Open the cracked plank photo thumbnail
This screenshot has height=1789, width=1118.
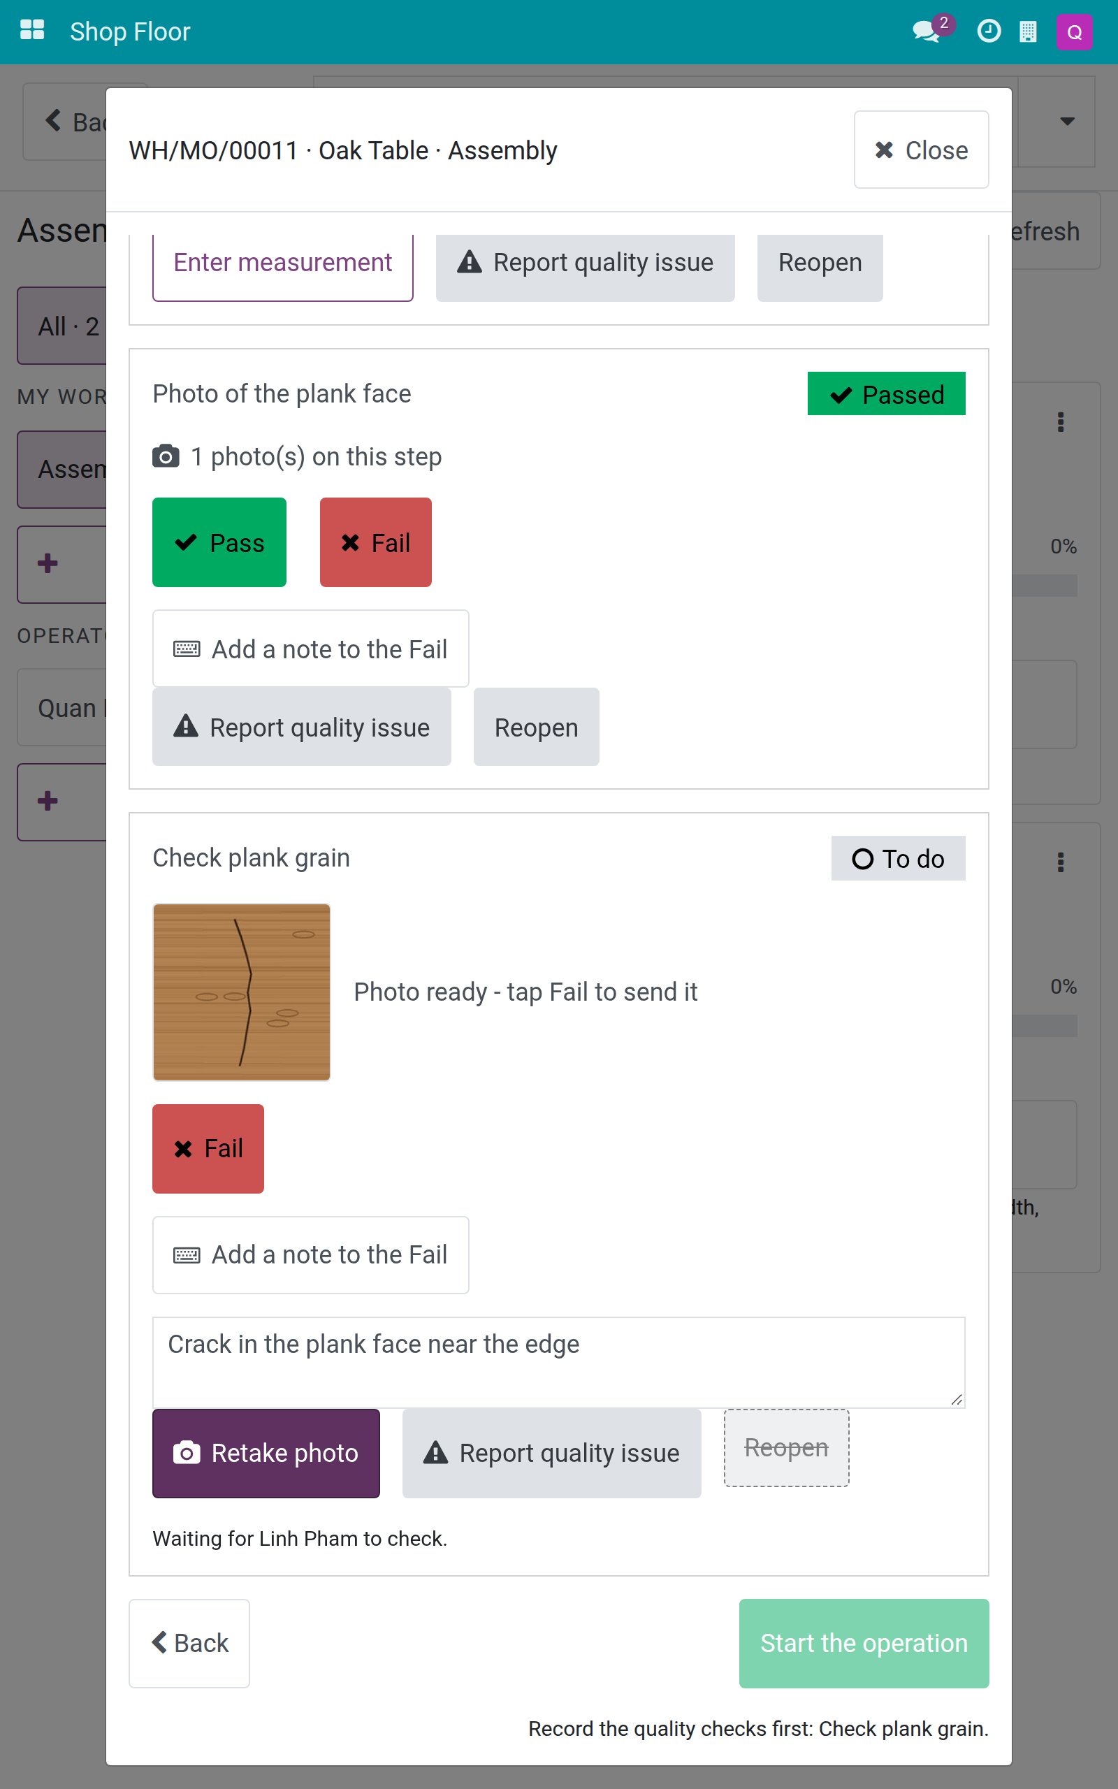(242, 992)
